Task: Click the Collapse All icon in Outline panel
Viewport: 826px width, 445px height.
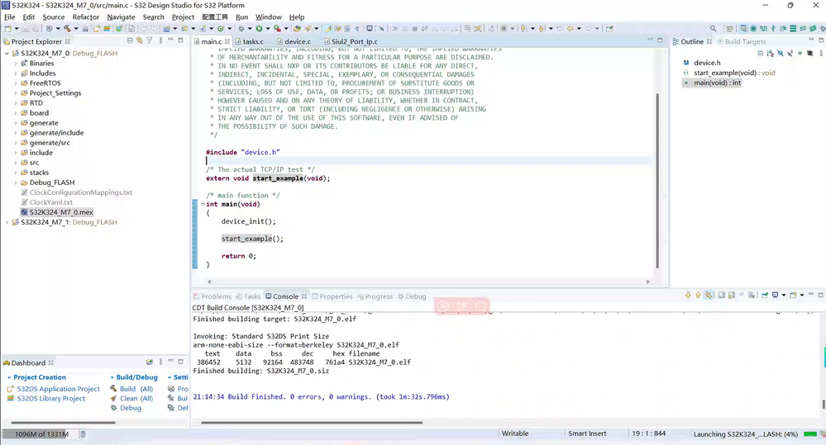Action: (760, 53)
